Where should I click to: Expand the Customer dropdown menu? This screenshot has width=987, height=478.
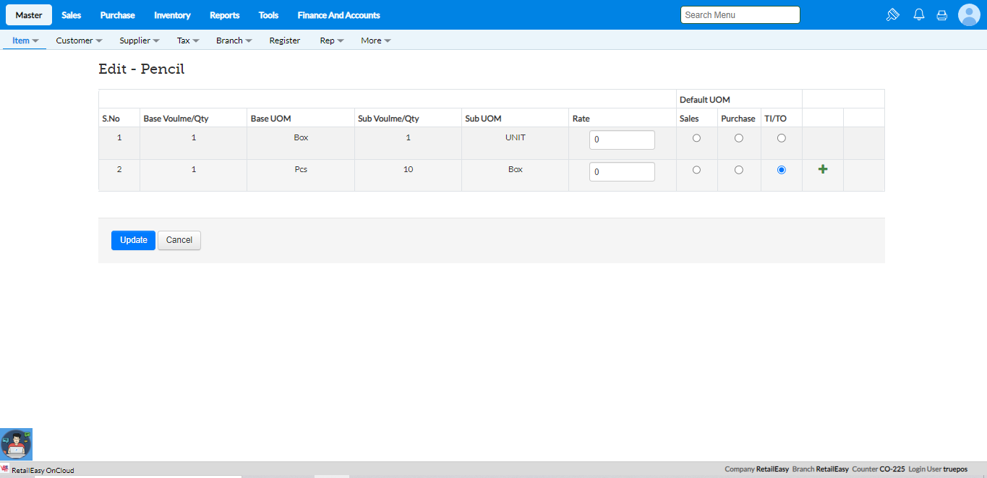[79, 40]
